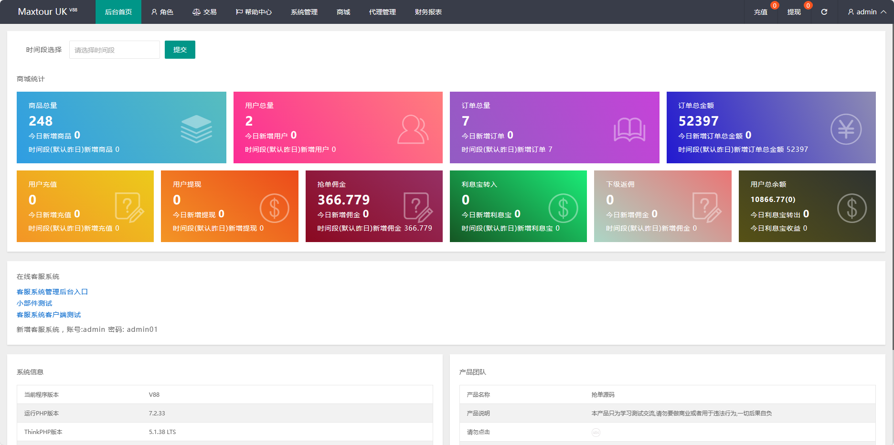Click the edit form icon on 下级返佣 card

(707, 208)
